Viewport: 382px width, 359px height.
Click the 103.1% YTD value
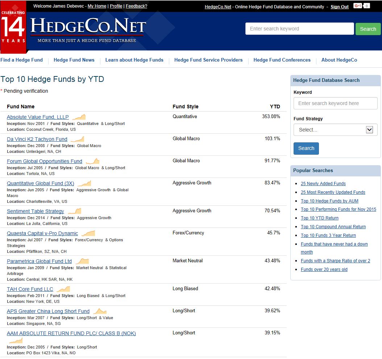pyautogui.click(x=273, y=139)
